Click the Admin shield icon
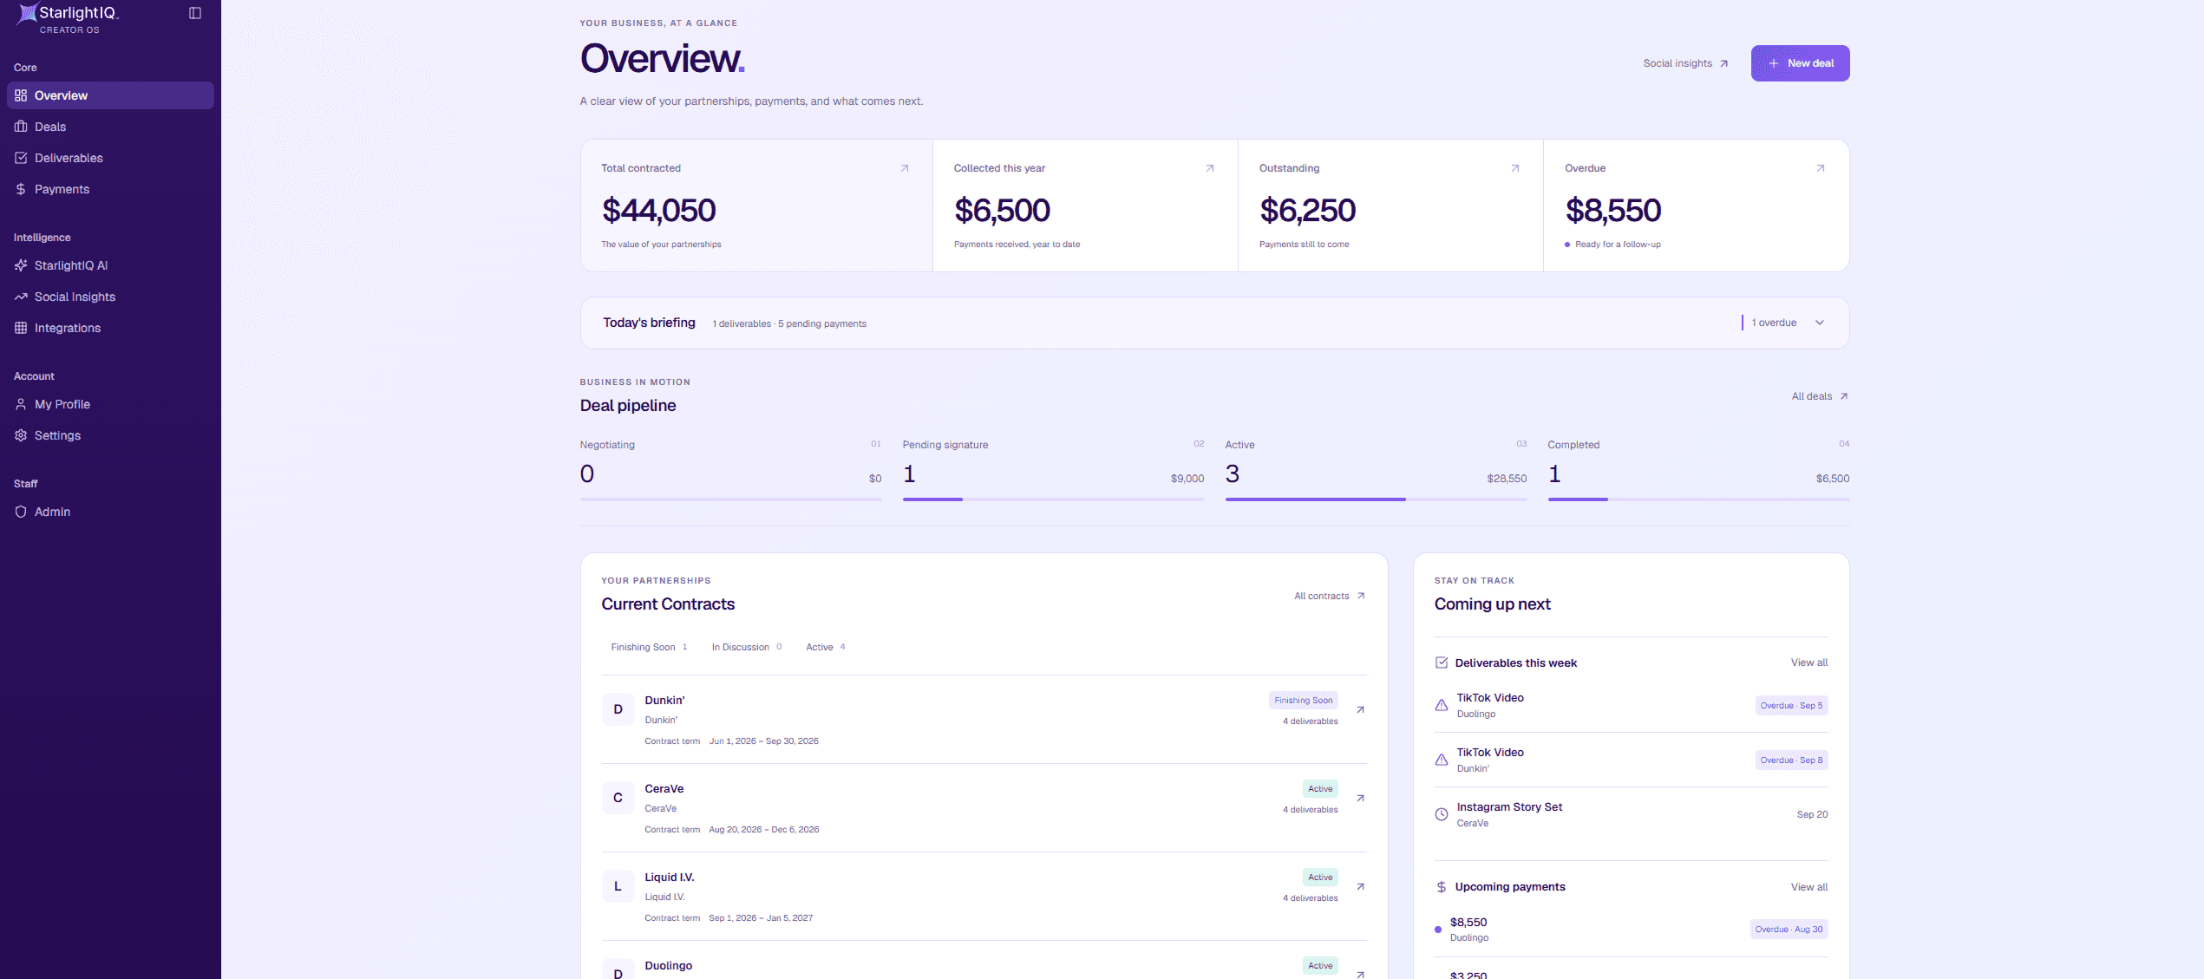Viewport: 2204px width, 979px height. [x=21, y=512]
